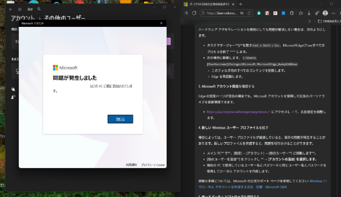Screen dimensions: 341x197
Task: Open the その他のお気に入り folder
Action: pos(329,21)
